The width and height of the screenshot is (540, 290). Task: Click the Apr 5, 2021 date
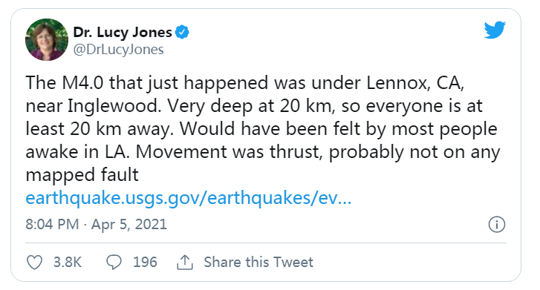[x=129, y=224]
